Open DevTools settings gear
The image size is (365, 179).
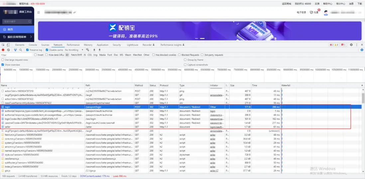[x=351, y=45]
